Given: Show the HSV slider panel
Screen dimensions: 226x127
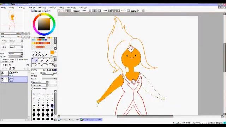Looking at the screenshot, I should tap(40, 11).
